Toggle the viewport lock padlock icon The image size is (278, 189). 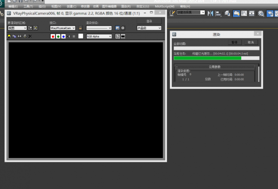pyautogui.click(x=81, y=28)
